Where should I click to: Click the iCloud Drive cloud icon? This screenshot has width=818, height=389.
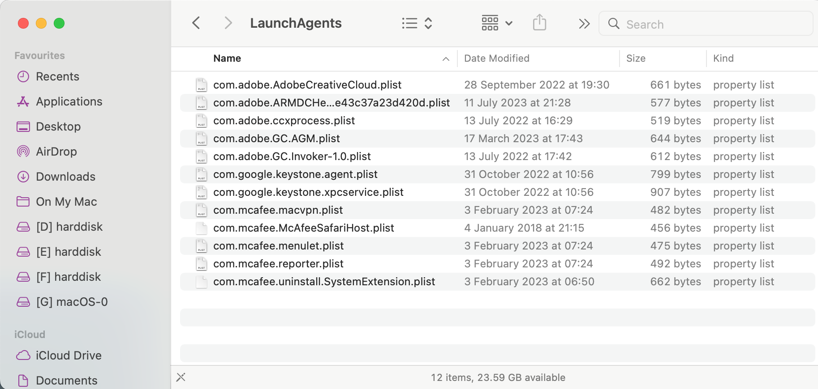click(23, 355)
